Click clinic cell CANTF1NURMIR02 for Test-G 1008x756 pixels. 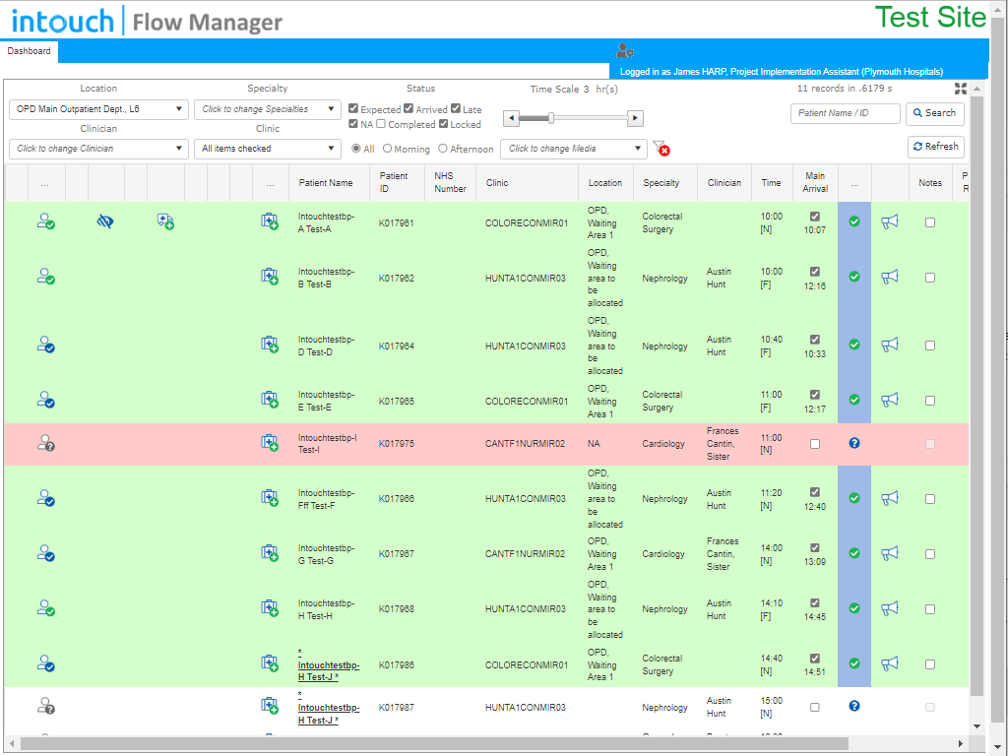(525, 553)
